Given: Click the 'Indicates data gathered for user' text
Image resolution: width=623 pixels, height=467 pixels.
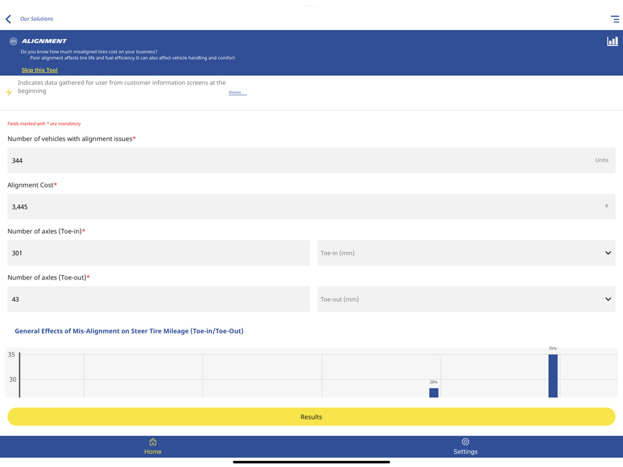Looking at the screenshot, I should pyautogui.click(x=121, y=87).
